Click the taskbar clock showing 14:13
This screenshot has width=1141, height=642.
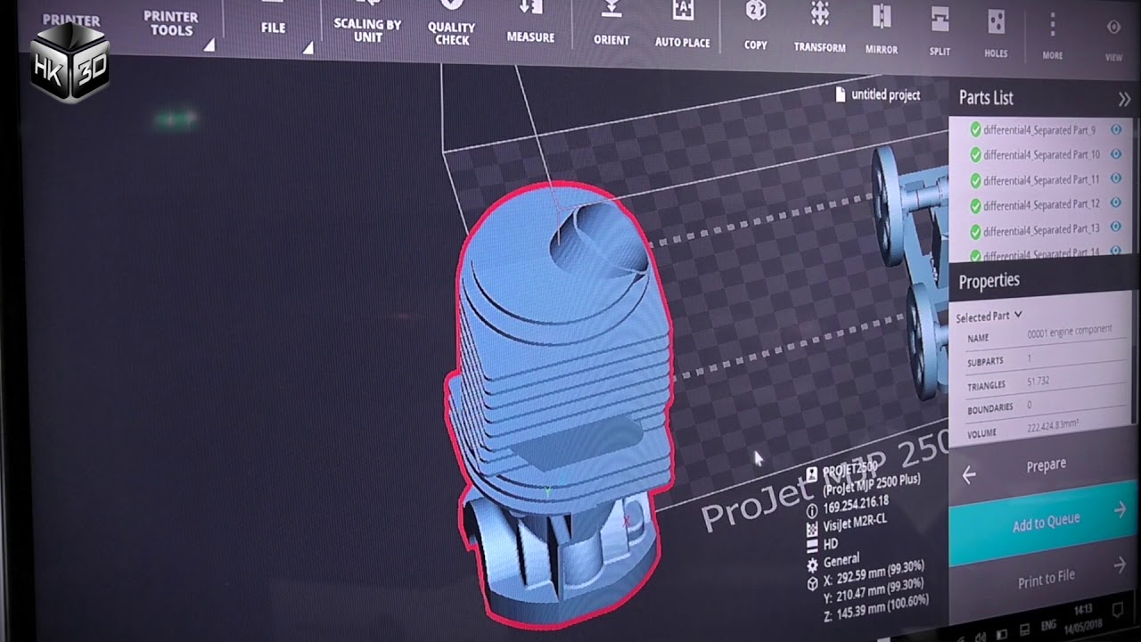pos(1084,610)
